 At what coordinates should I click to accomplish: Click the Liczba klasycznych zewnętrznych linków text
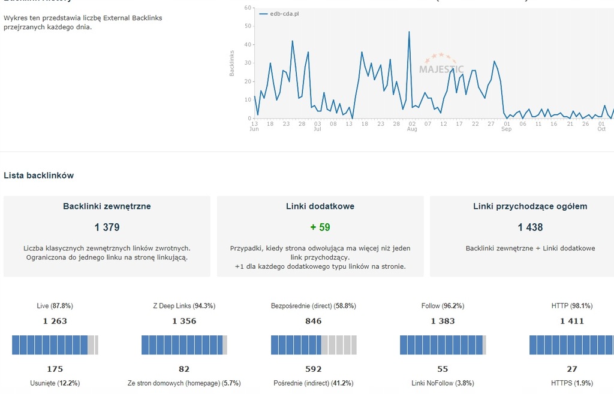(107, 253)
